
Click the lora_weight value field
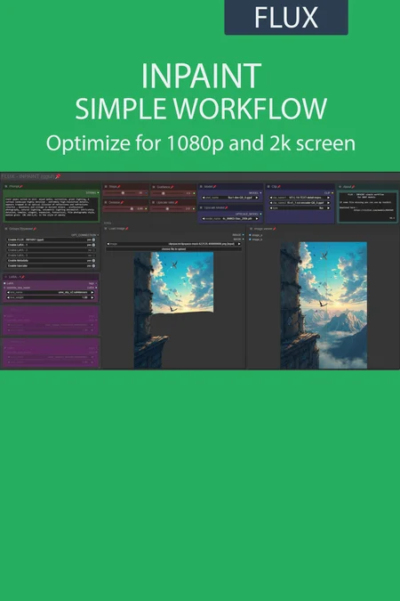[x=51, y=297]
